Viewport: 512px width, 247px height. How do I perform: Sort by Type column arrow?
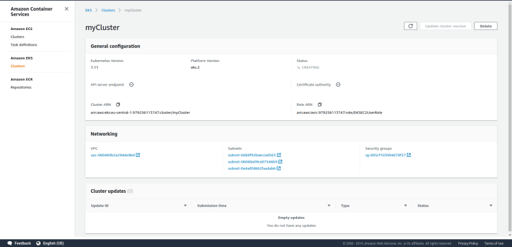(x=406, y=206)
